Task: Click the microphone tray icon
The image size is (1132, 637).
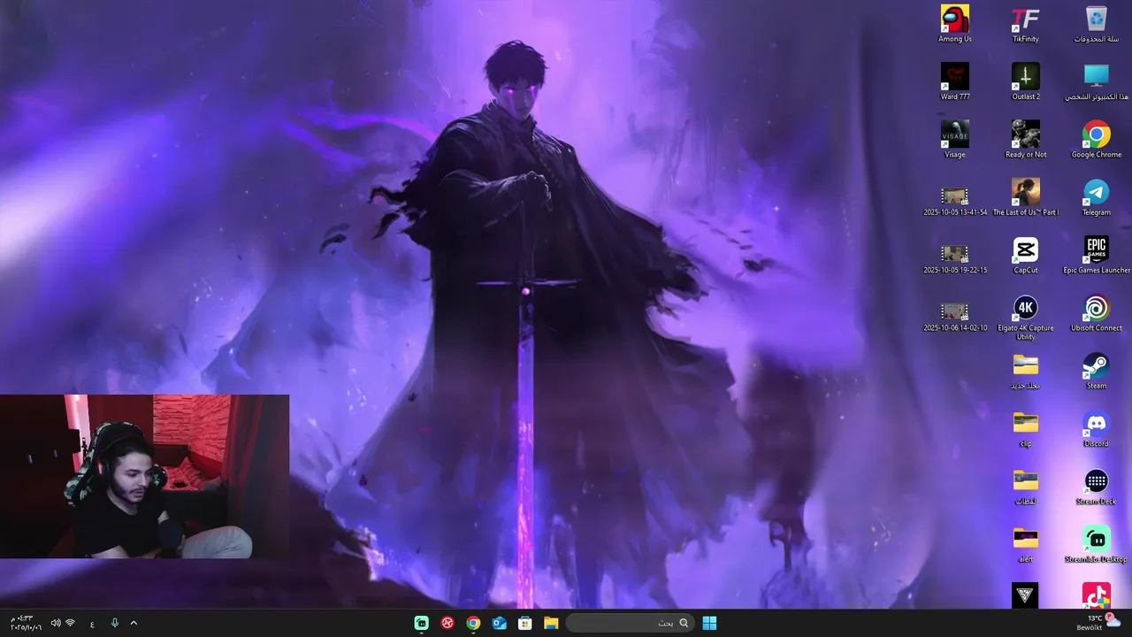Action: 114,623
